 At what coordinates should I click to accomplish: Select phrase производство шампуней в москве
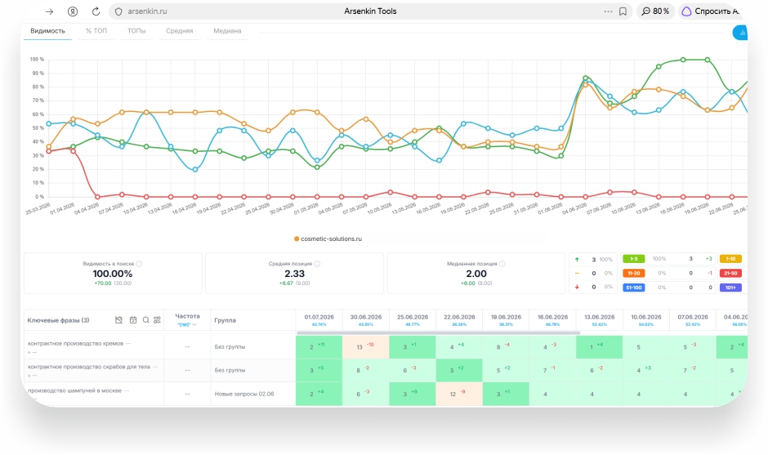74,390
